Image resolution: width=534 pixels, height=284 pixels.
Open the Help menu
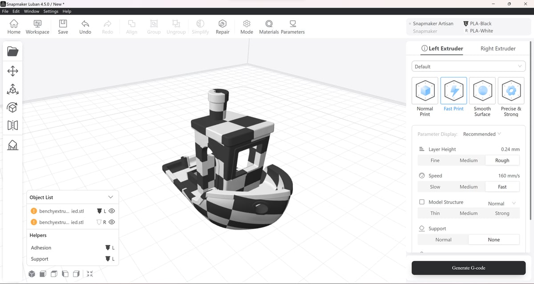coord(67,11)
